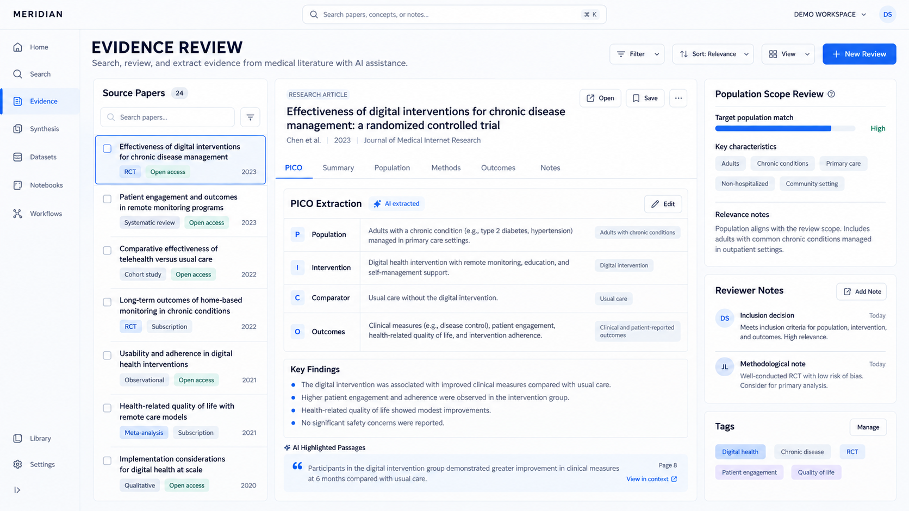The image size is (909, 511).
Task: Click the Population Scope Review help icon
Action: click(x=831, y=94)
